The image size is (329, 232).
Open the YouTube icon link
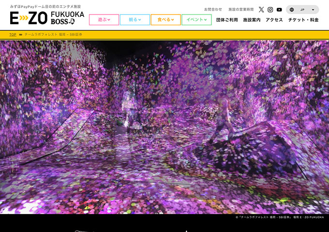pos(279,10)
